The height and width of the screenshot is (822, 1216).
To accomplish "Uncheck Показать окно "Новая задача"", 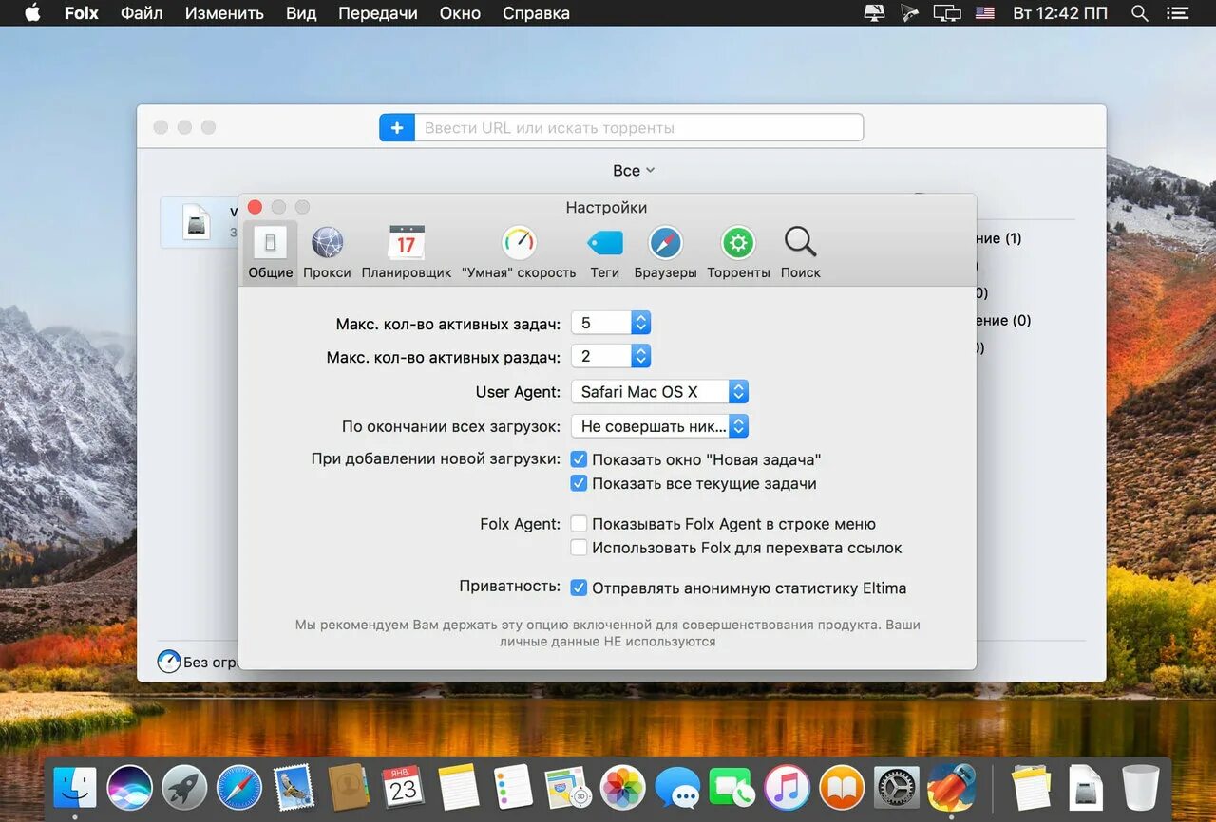I will [x=578, y=459].
